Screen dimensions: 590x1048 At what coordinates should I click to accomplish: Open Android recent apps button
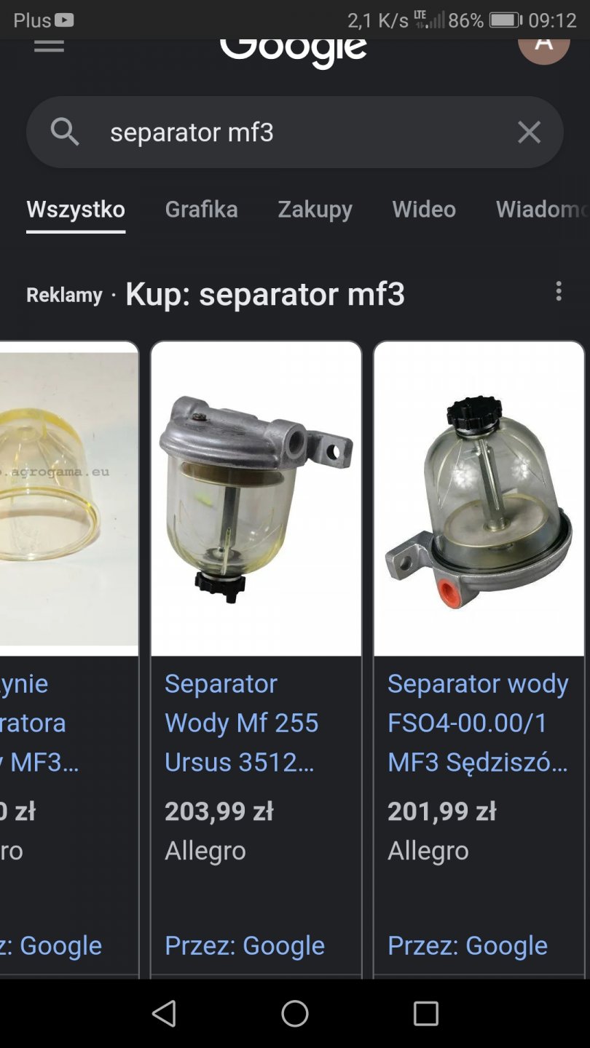425,1013
